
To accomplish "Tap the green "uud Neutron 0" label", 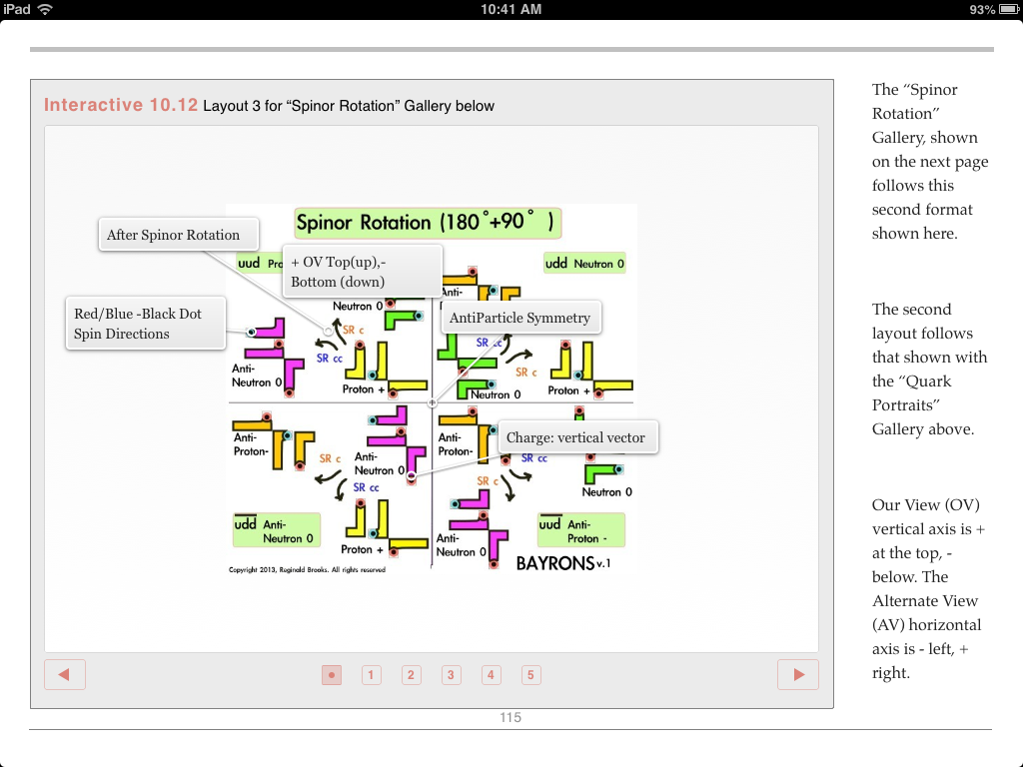I will (x=584, y=264).
